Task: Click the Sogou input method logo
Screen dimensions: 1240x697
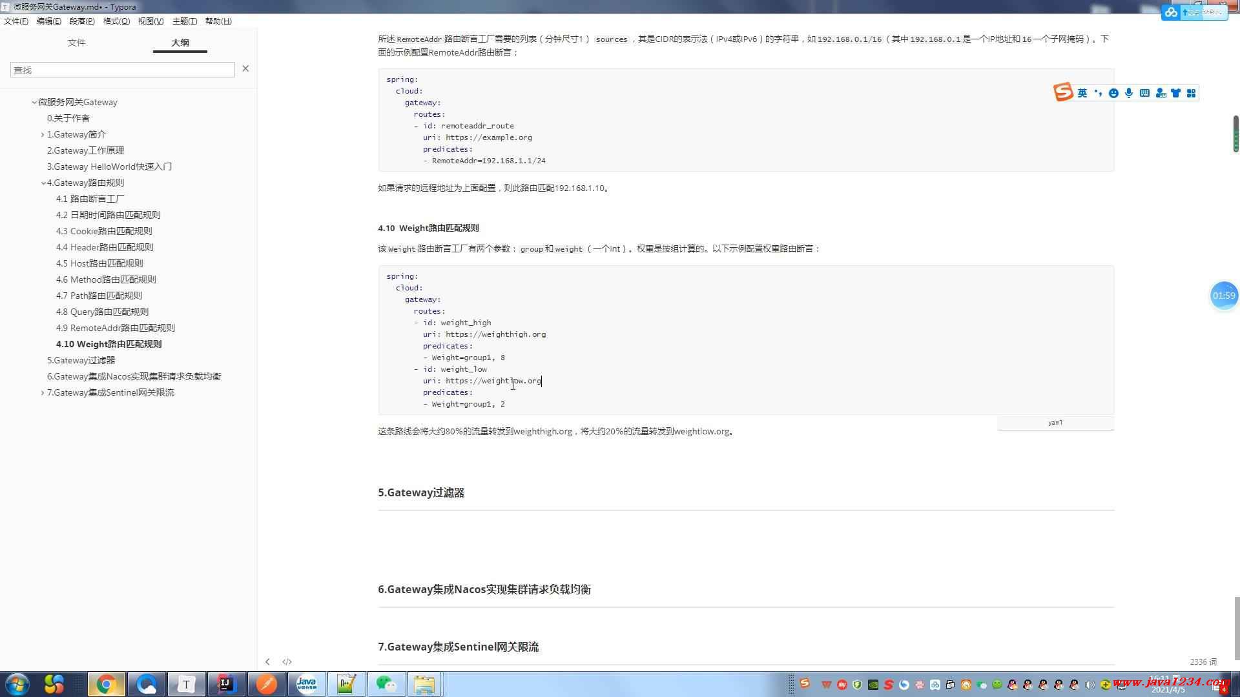Action: tap(1063, 92)
